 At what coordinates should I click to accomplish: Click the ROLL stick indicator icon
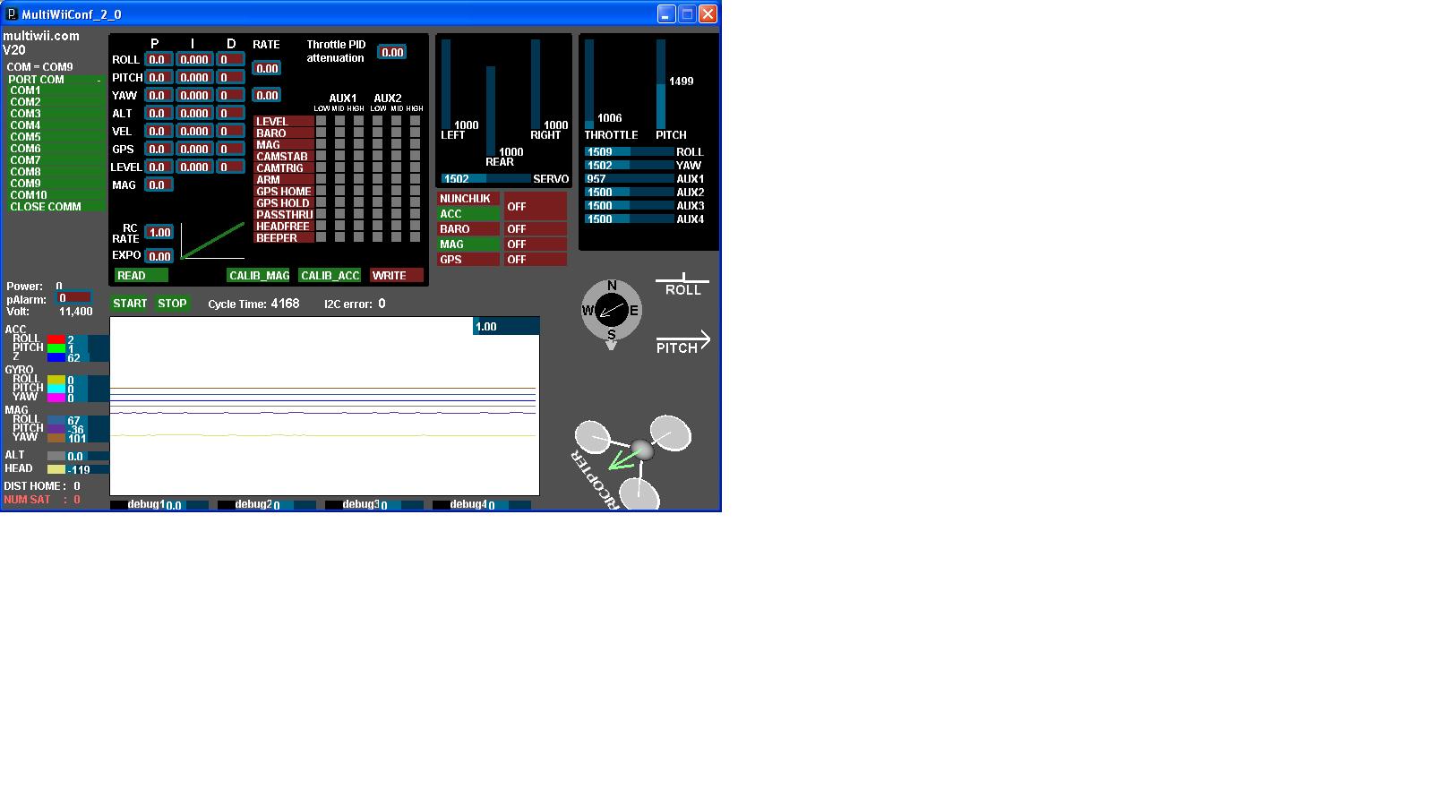[683, 282]
